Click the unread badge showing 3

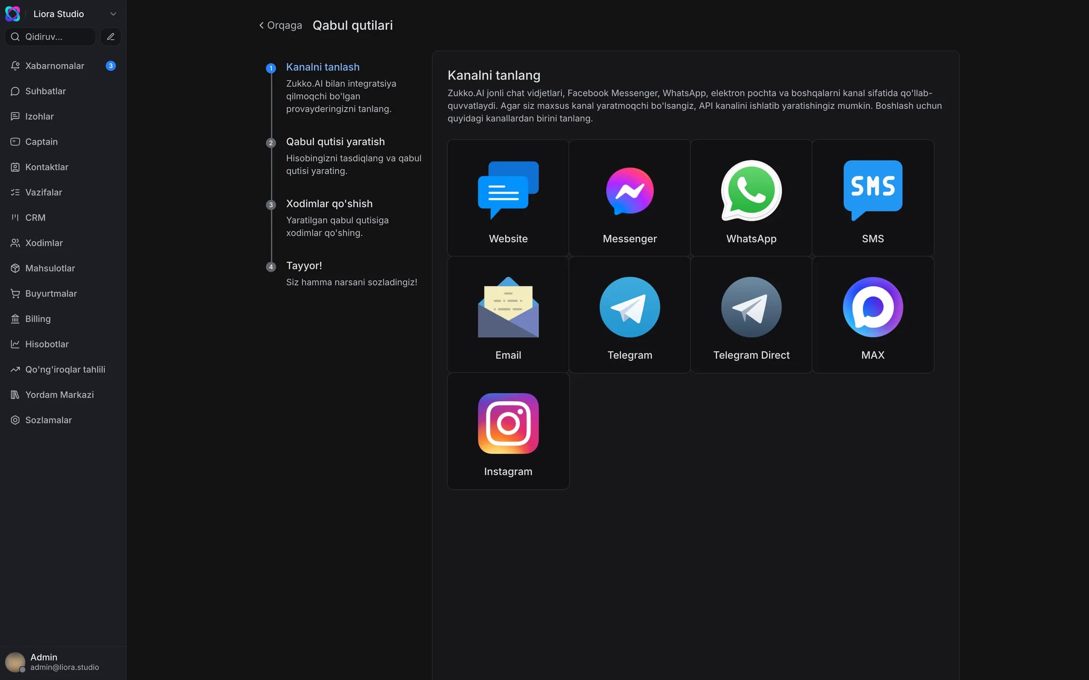coord(110,66)
